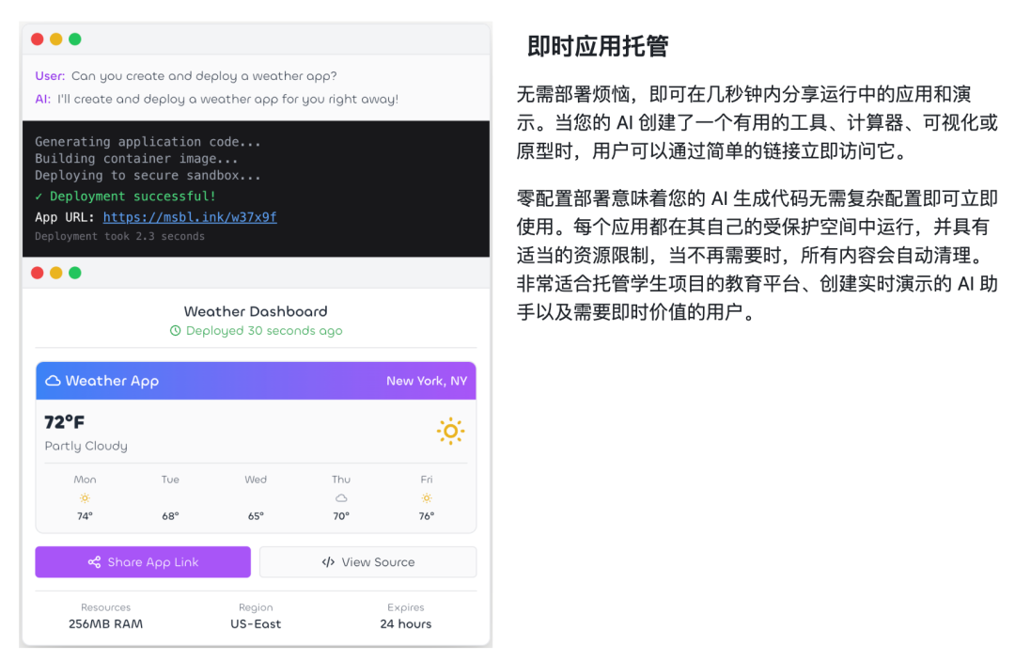This screenshot has height=661, width=1015.
Task: Click the cloud icon beside Weather App
Action: (x=53, y=381)
